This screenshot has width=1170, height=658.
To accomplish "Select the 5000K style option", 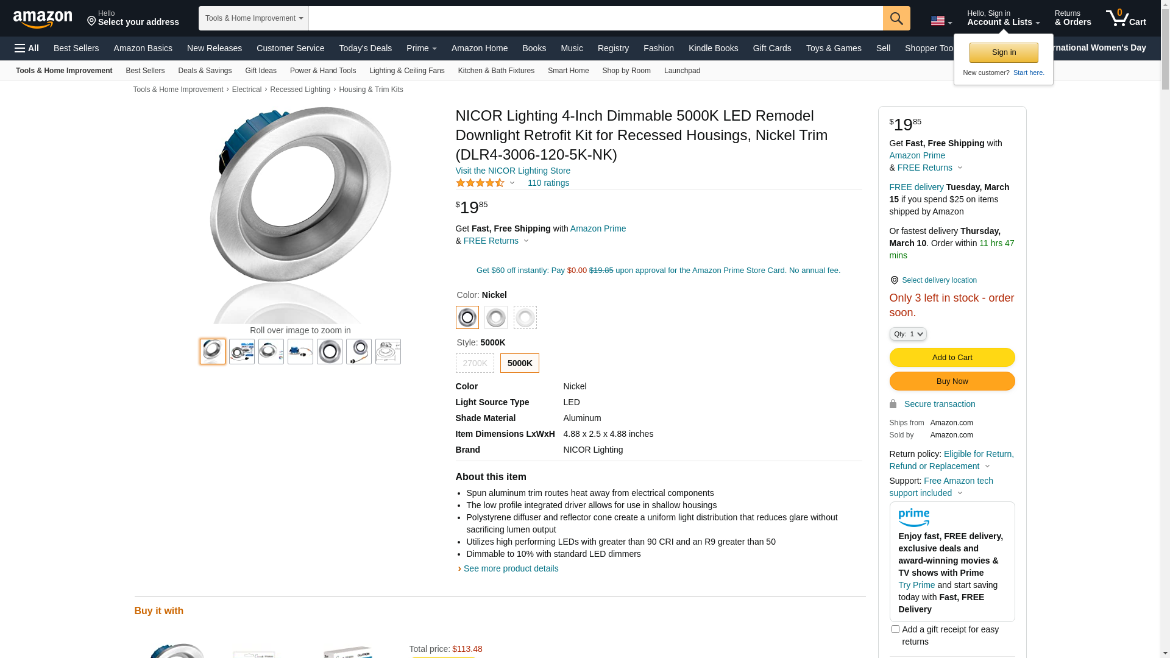I will (519, 363).
